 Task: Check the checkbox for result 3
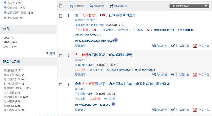point(61,85)
